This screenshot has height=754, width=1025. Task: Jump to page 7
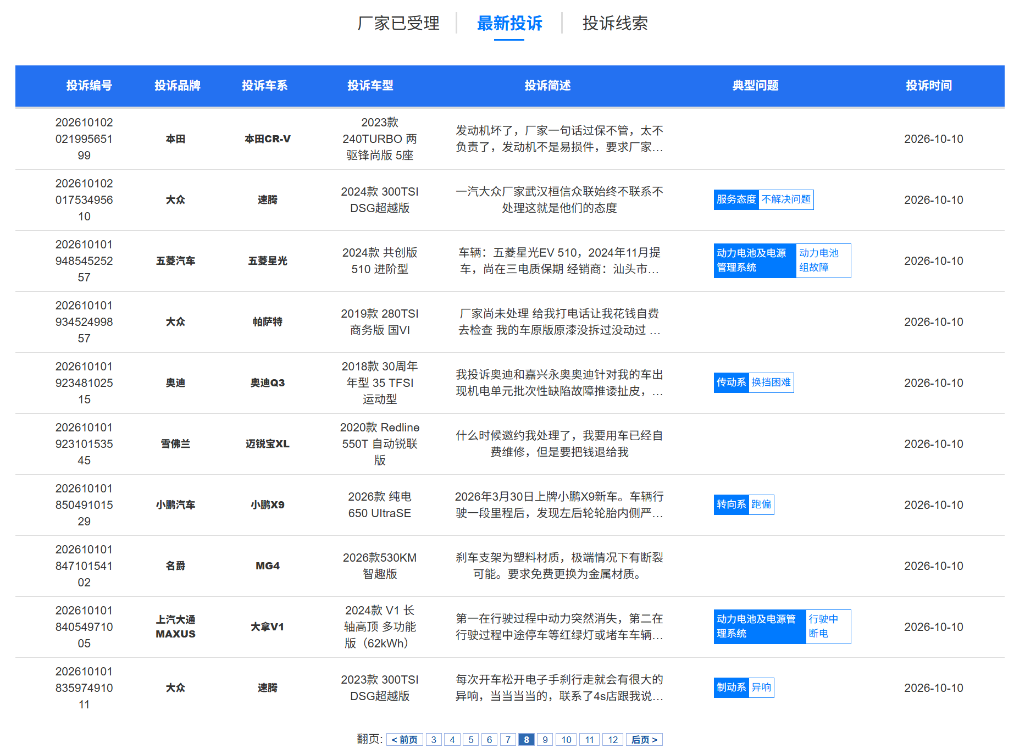(508, 740)
